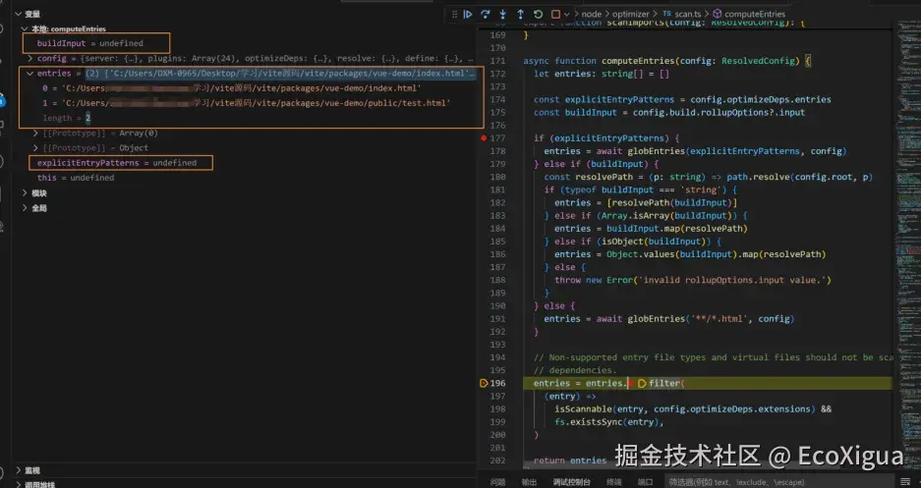Click 'explicitEntryPatterns' on line 174
Screen dimensions: 921x488
tap(619, 100)
